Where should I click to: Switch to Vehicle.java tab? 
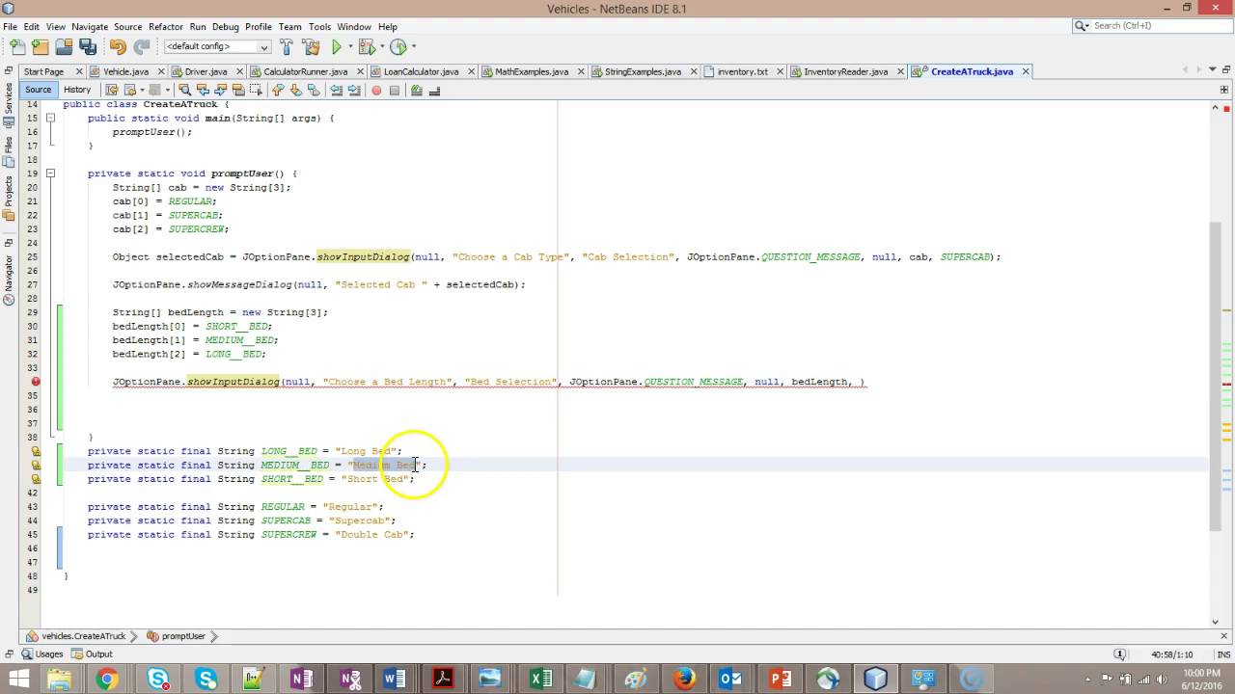(125, 71)
